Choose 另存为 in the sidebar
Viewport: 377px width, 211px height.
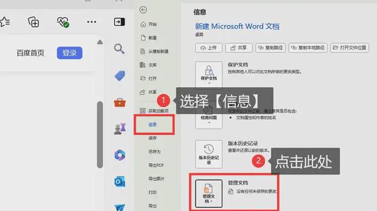(x=154, y=152)
